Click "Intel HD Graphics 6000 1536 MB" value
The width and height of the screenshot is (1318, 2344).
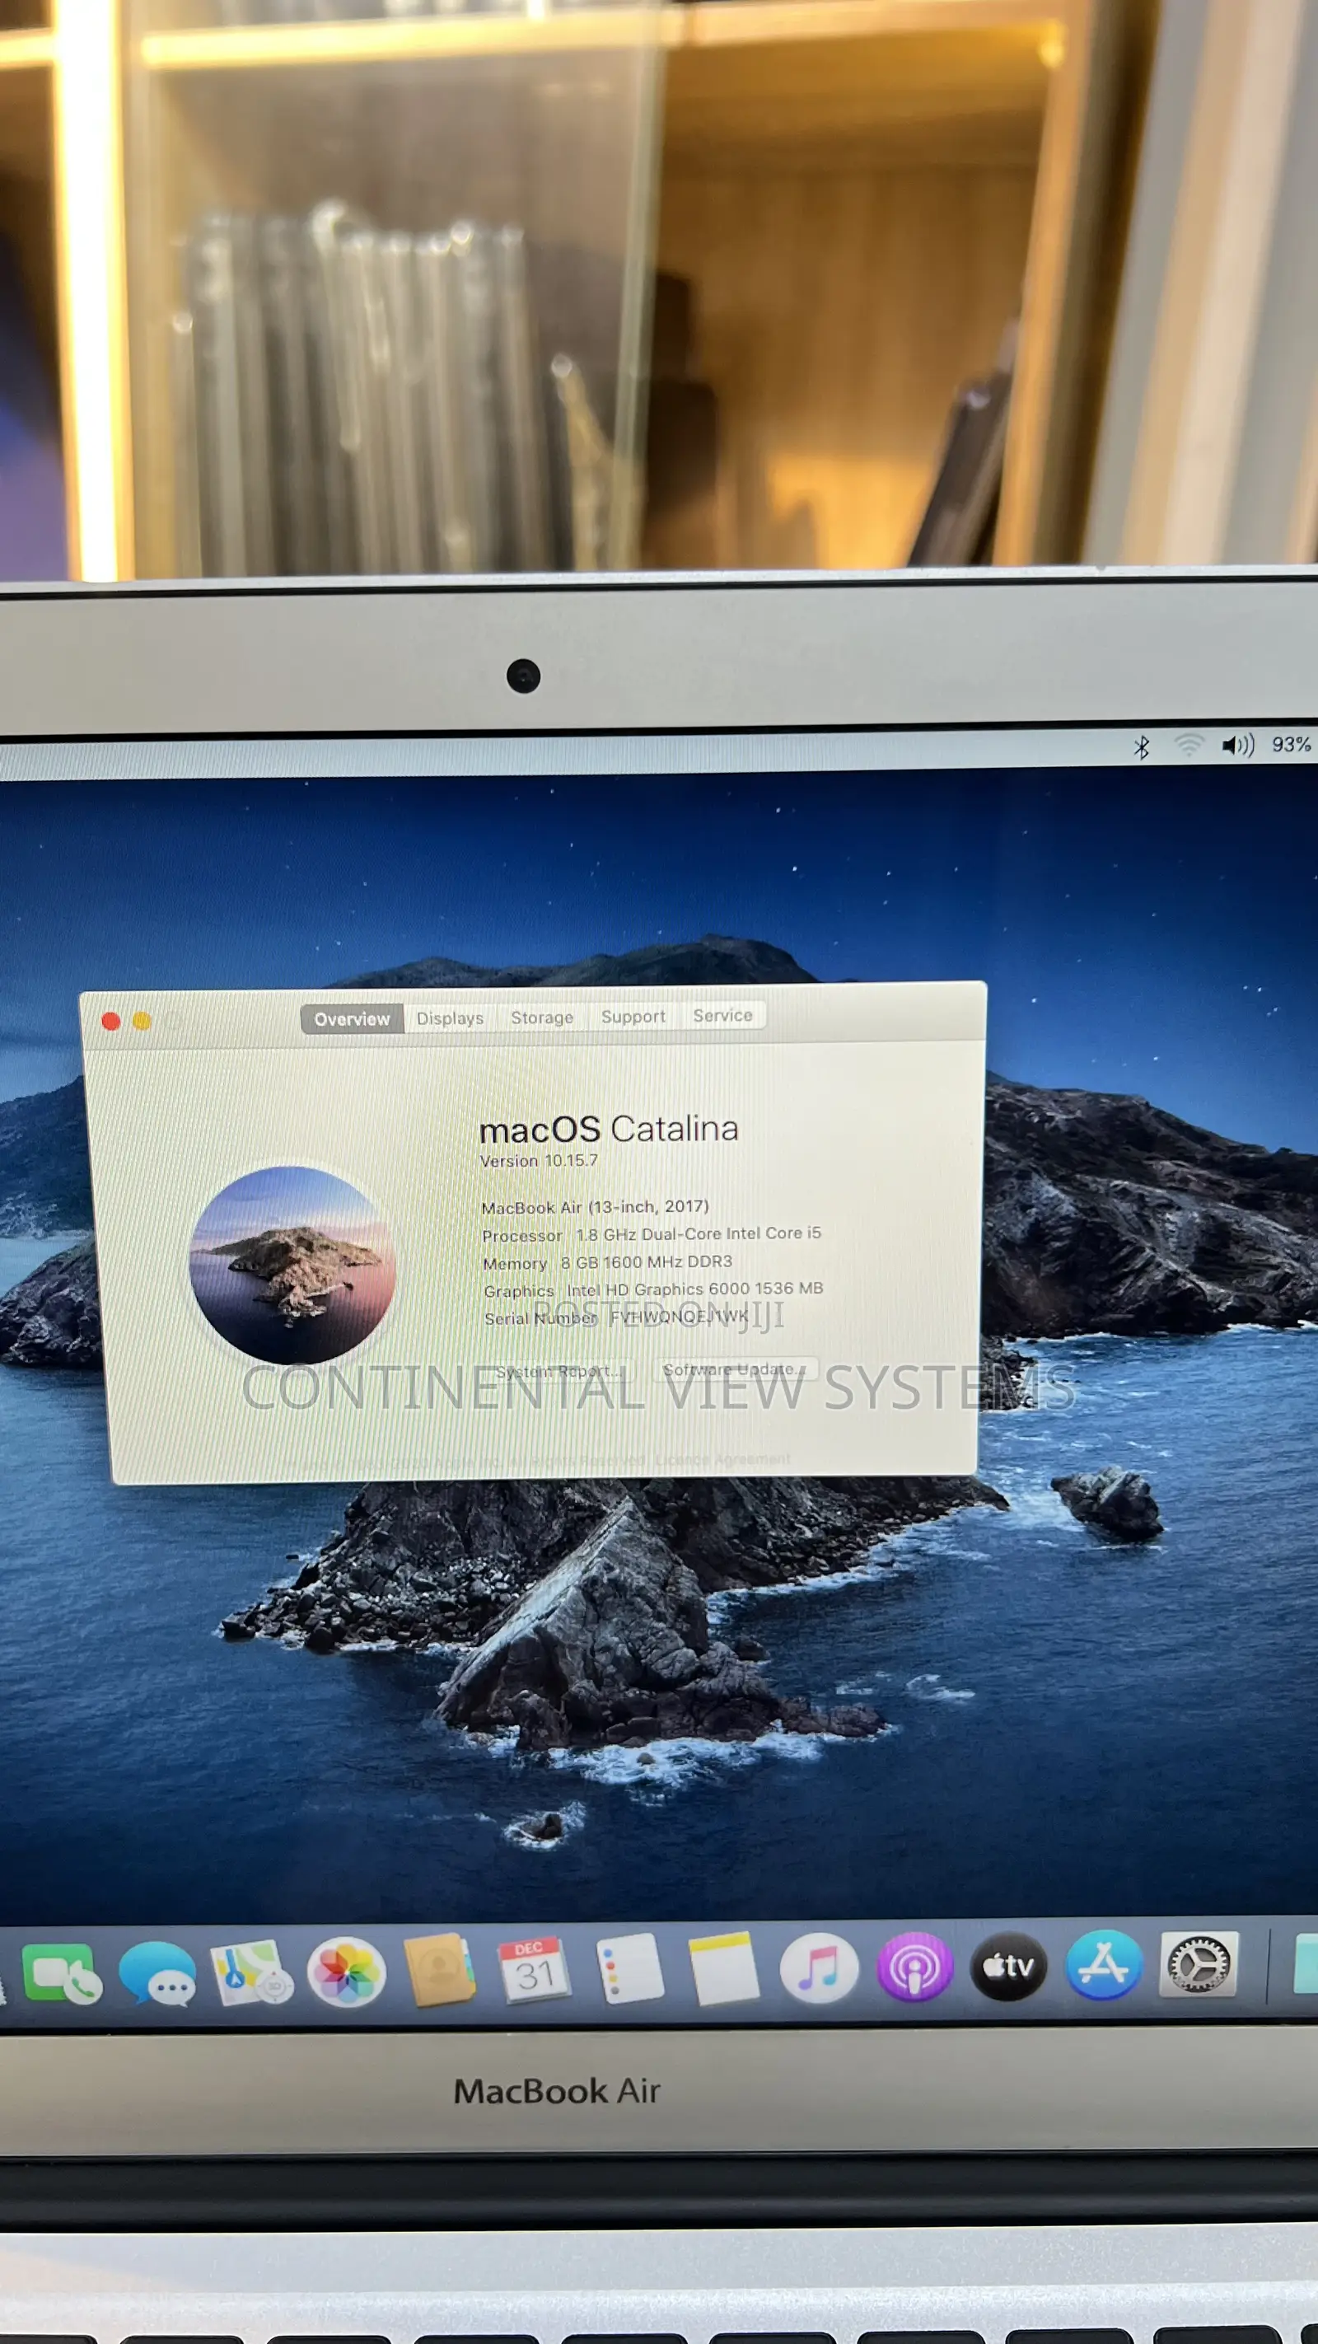[x=695, y=1289]
